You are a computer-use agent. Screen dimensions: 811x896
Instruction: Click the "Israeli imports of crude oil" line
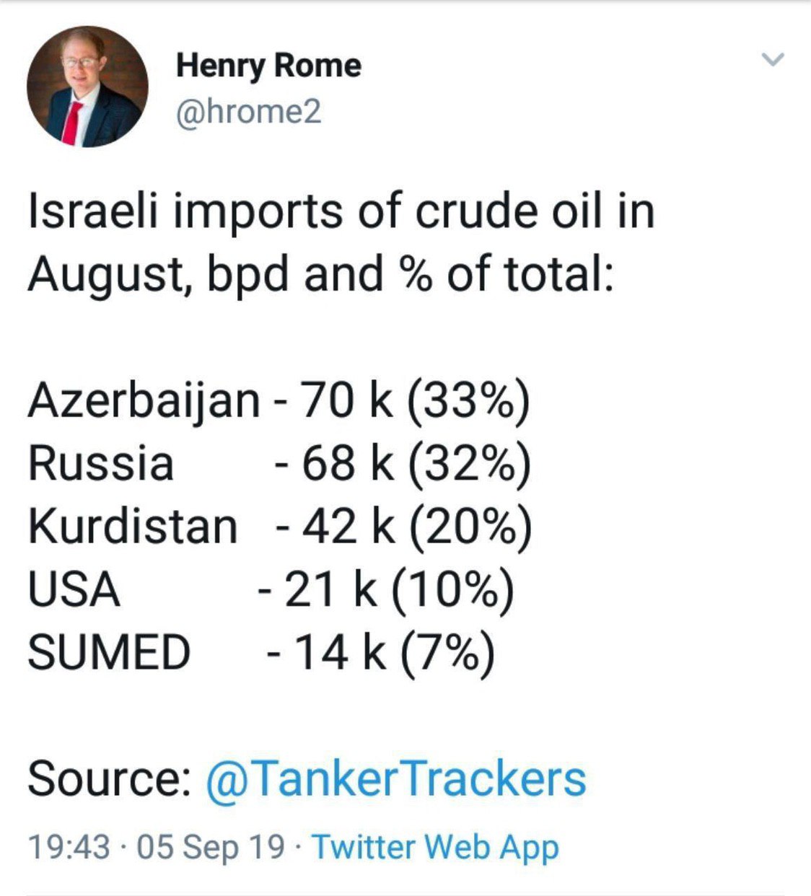pyautogui.click(x=341, y=211)
